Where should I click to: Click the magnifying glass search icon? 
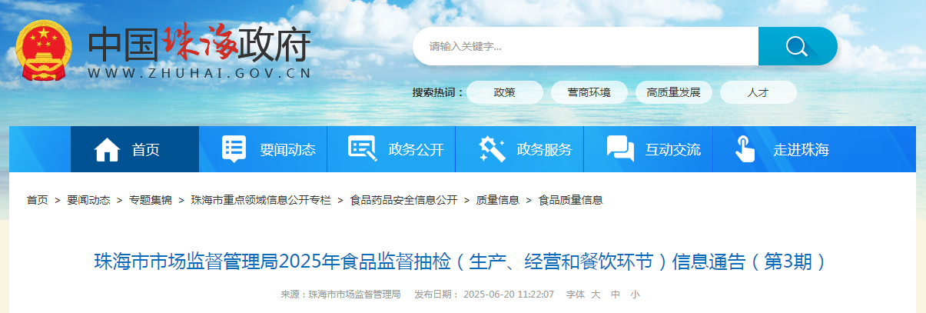tap(796, 46)
